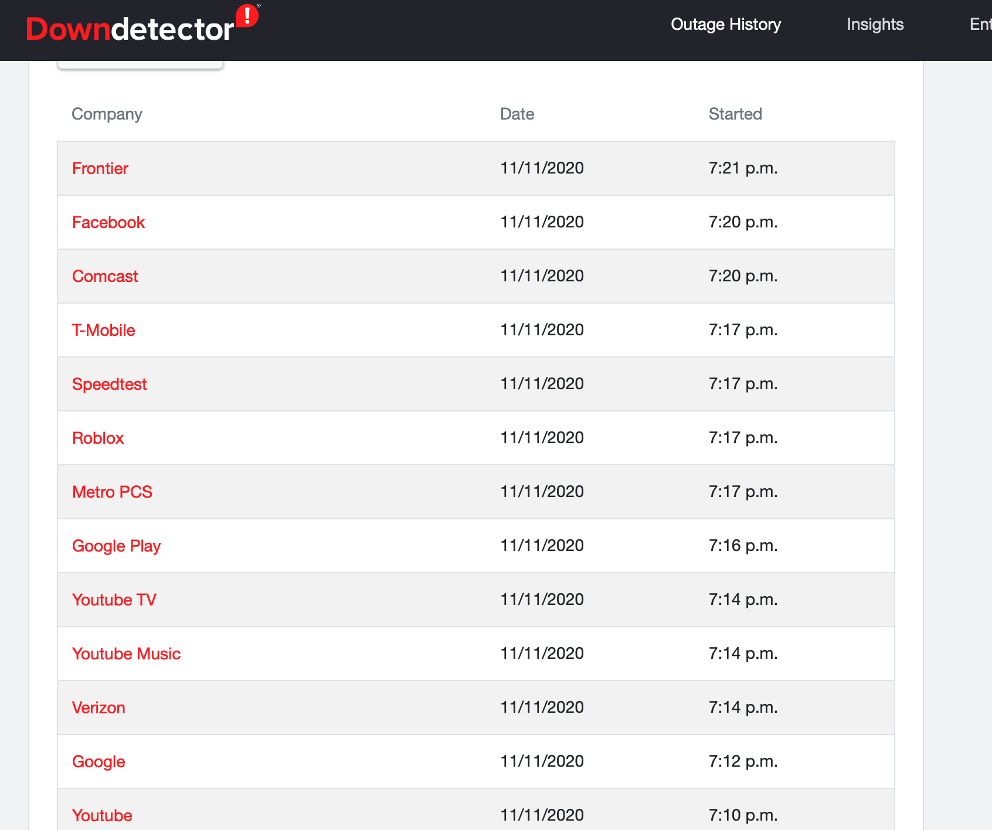Click the date in the Metro PCS row
This screenshot has width=992, height=830.
[x=542, y=492]
